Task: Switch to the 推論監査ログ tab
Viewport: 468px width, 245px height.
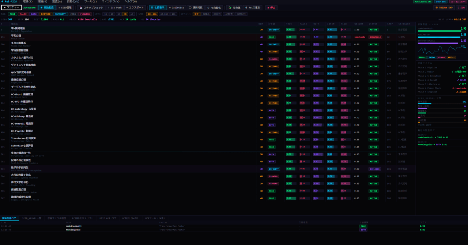Action: 9,218
